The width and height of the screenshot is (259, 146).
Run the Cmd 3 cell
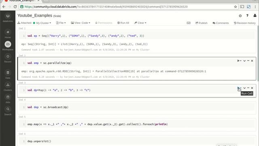(x=239, y=88)
